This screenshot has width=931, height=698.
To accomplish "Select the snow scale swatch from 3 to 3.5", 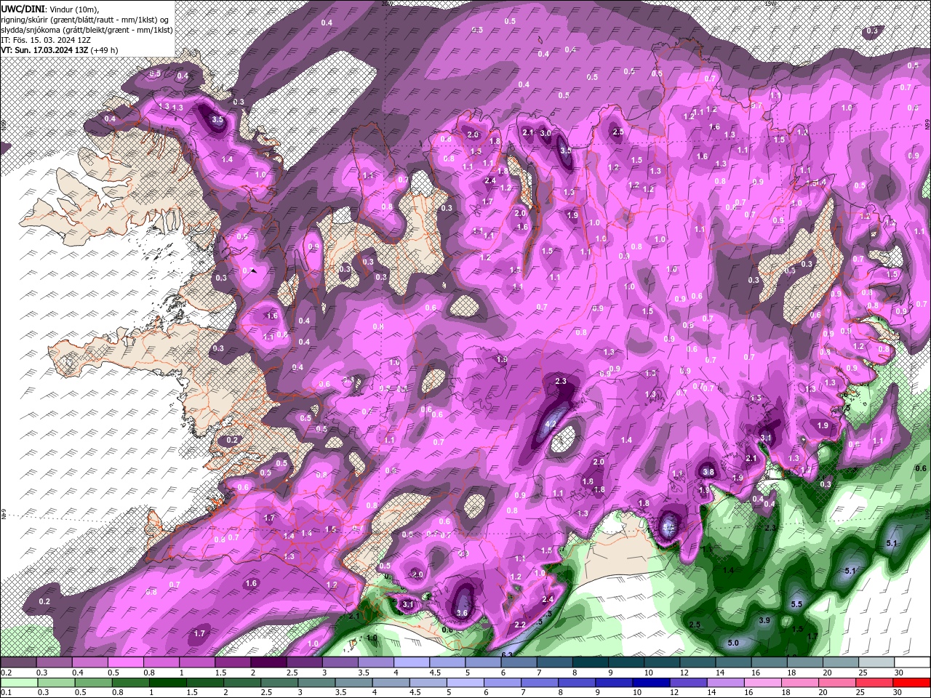I will [340, 662].
